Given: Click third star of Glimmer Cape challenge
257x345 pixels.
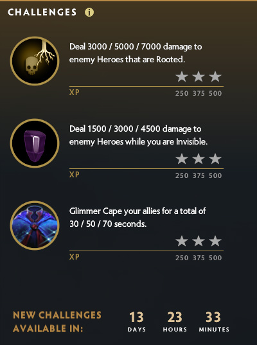Looking at the screenshot, I should pyautogui.click(x=215, y=241).
